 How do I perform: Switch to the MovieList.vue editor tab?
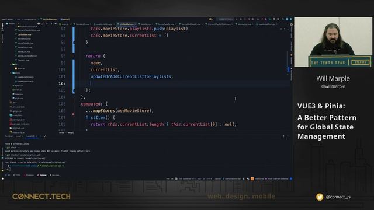(x=82, y=24)
